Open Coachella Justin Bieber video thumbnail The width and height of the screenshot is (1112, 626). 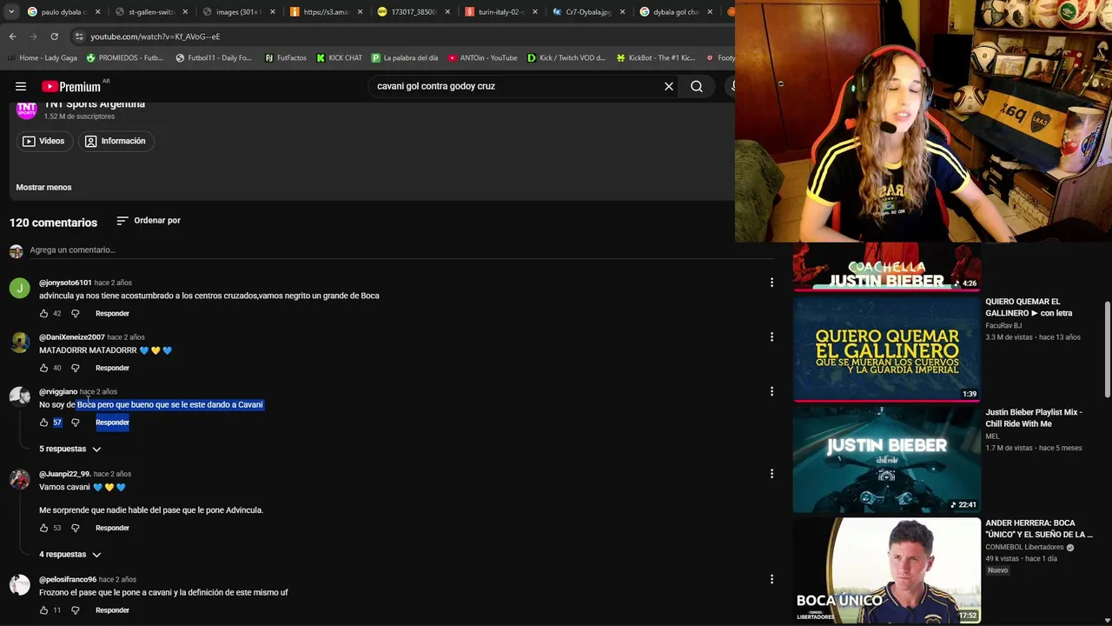887,267
